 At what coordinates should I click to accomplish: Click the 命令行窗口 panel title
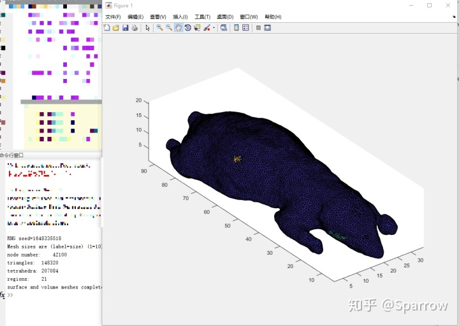[11, 155]
